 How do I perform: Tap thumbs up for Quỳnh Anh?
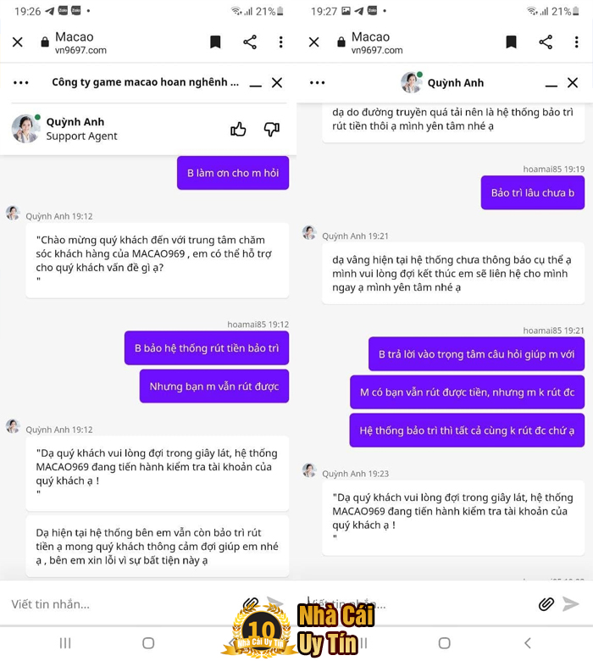point(238,129)
